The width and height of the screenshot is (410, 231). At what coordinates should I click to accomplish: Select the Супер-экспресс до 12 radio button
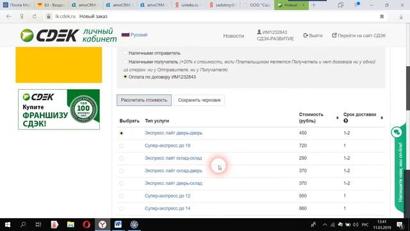(x=121, y=196)
